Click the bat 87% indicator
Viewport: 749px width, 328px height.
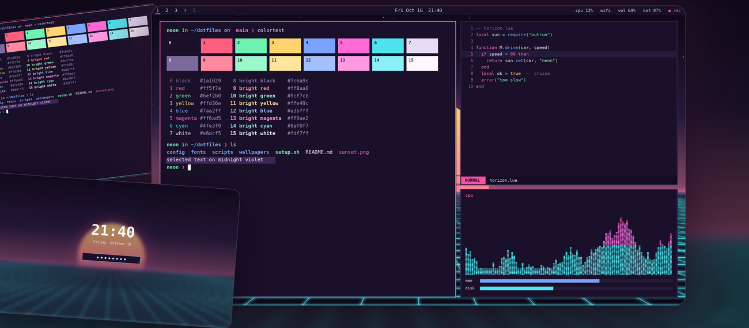coord(652,10)
